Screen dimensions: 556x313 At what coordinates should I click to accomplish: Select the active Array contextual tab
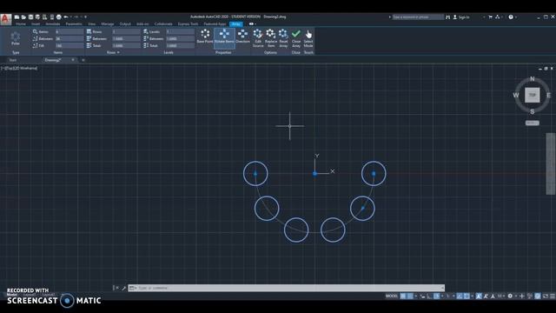(236, 24)
